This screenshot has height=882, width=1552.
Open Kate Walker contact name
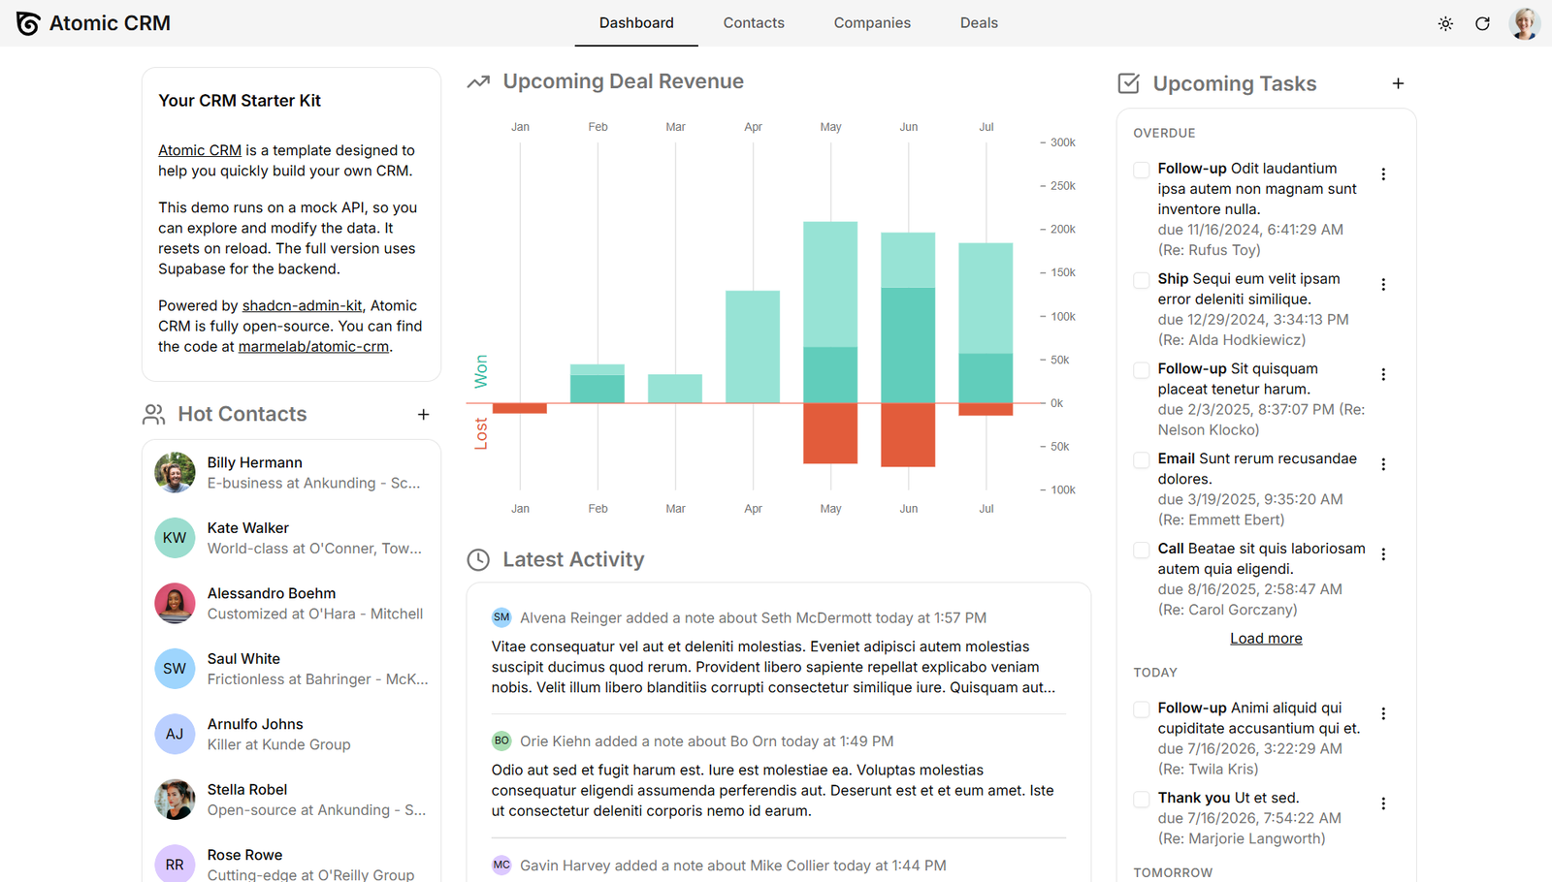pyautogui.click(x=247, y=527)
